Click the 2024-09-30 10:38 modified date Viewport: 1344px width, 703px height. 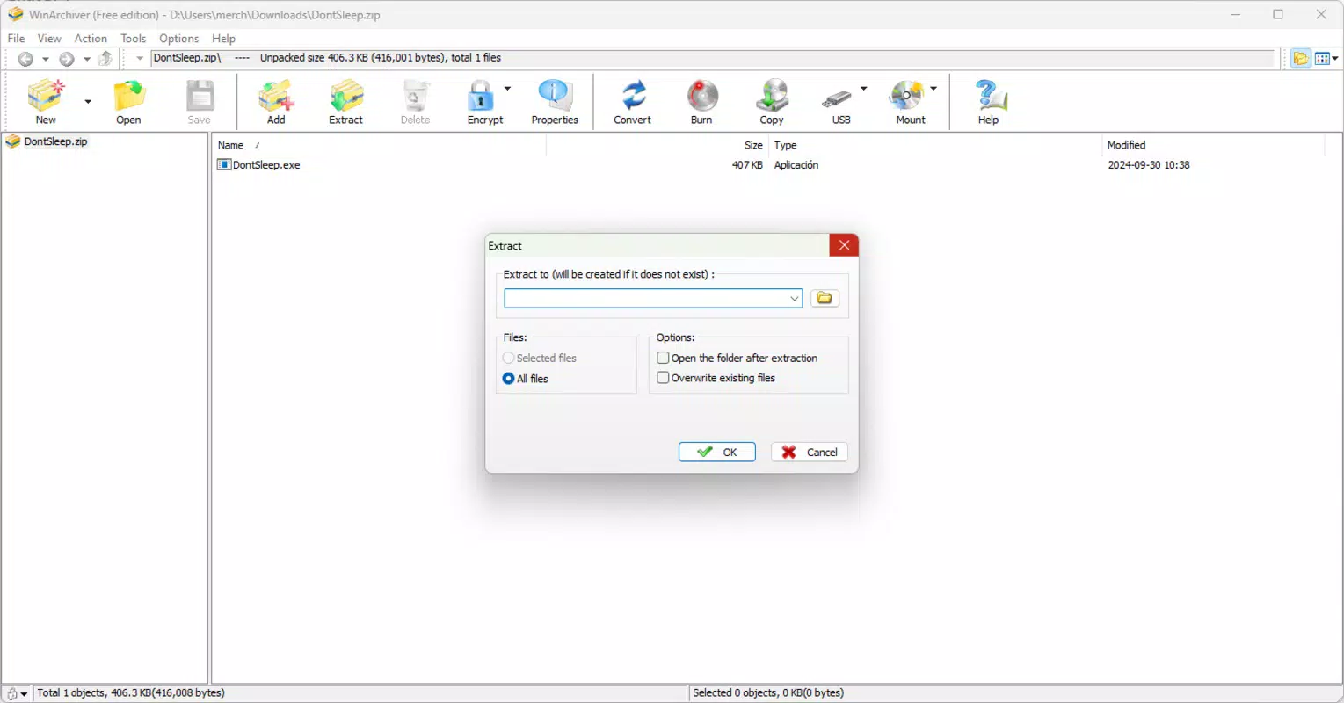click(1148, 165)
